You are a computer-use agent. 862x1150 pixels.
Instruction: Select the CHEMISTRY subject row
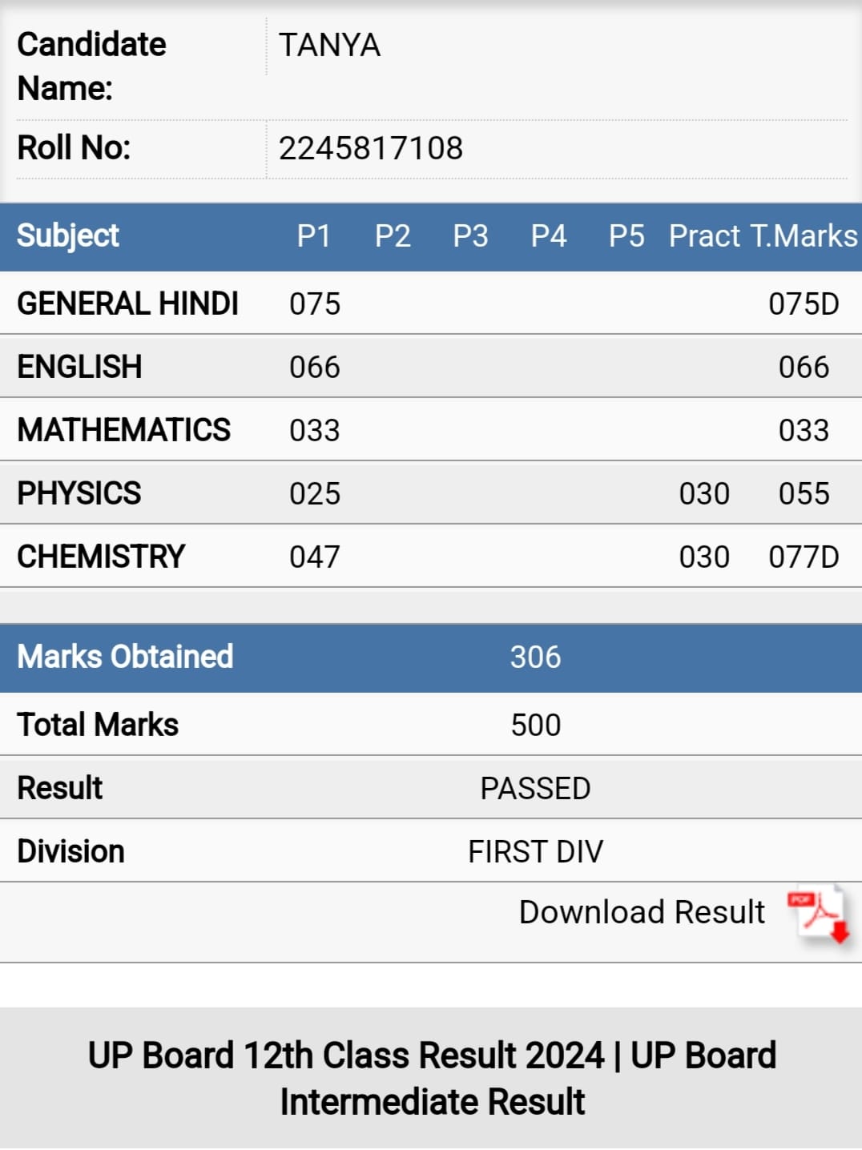431,557
